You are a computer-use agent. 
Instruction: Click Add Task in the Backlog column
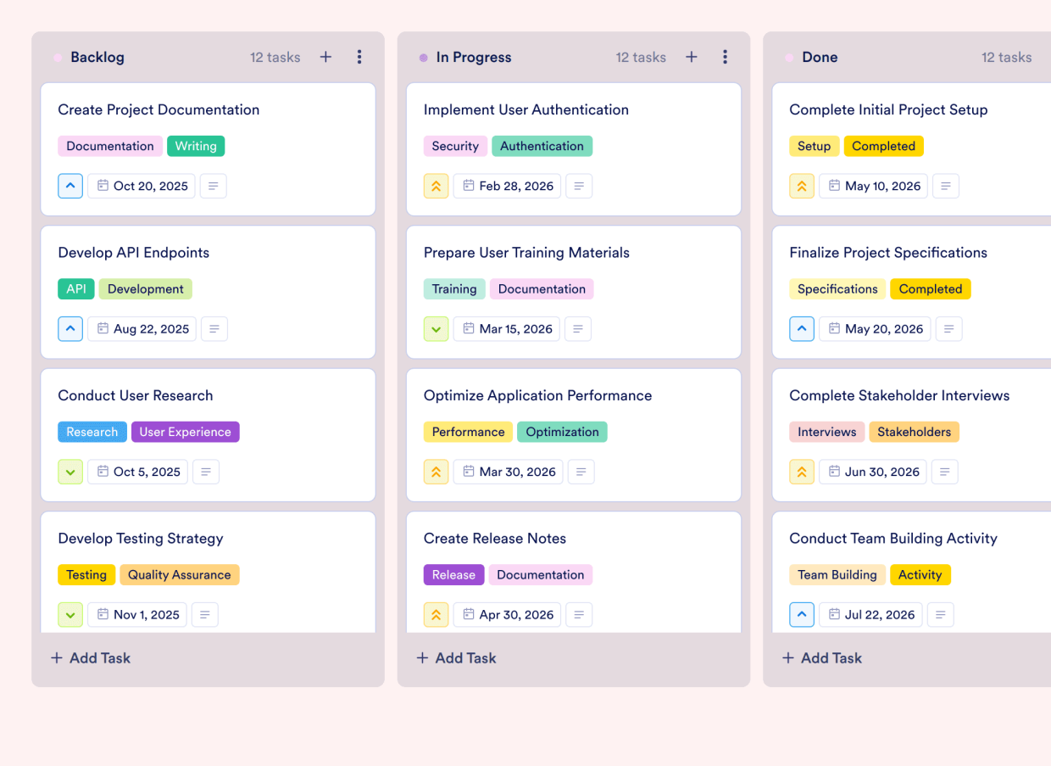(90, 657)
